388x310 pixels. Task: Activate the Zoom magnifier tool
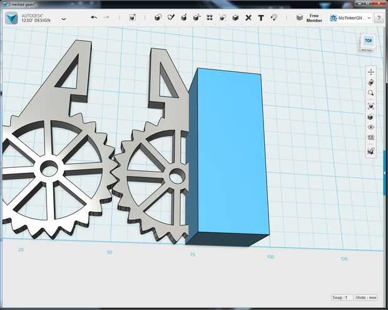371,93
